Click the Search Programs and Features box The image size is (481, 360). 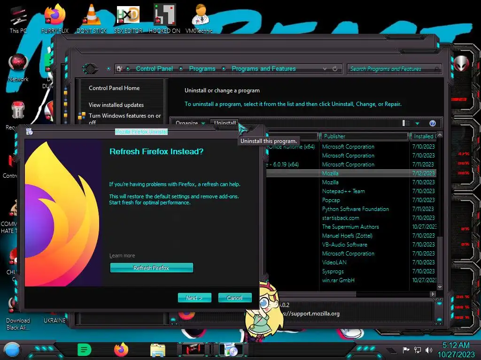tap(394, 69)
